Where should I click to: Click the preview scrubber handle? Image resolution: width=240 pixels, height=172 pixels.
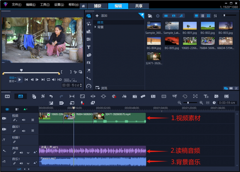pos(21,70)
